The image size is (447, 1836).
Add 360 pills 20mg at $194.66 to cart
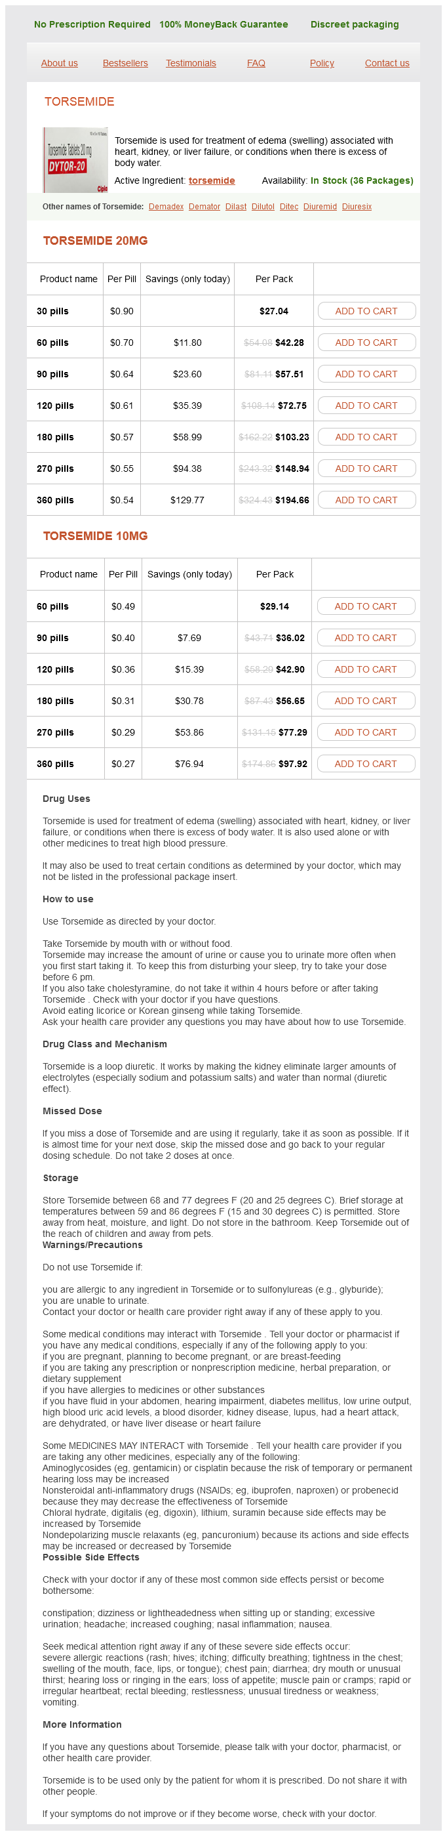(x=366, y=500)
